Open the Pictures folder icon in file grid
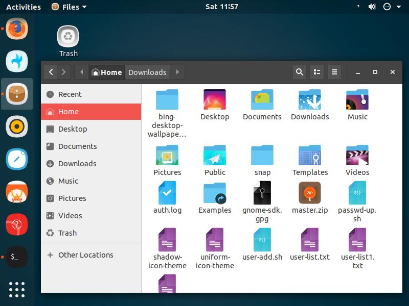409x306 pixels. point(167,156)
